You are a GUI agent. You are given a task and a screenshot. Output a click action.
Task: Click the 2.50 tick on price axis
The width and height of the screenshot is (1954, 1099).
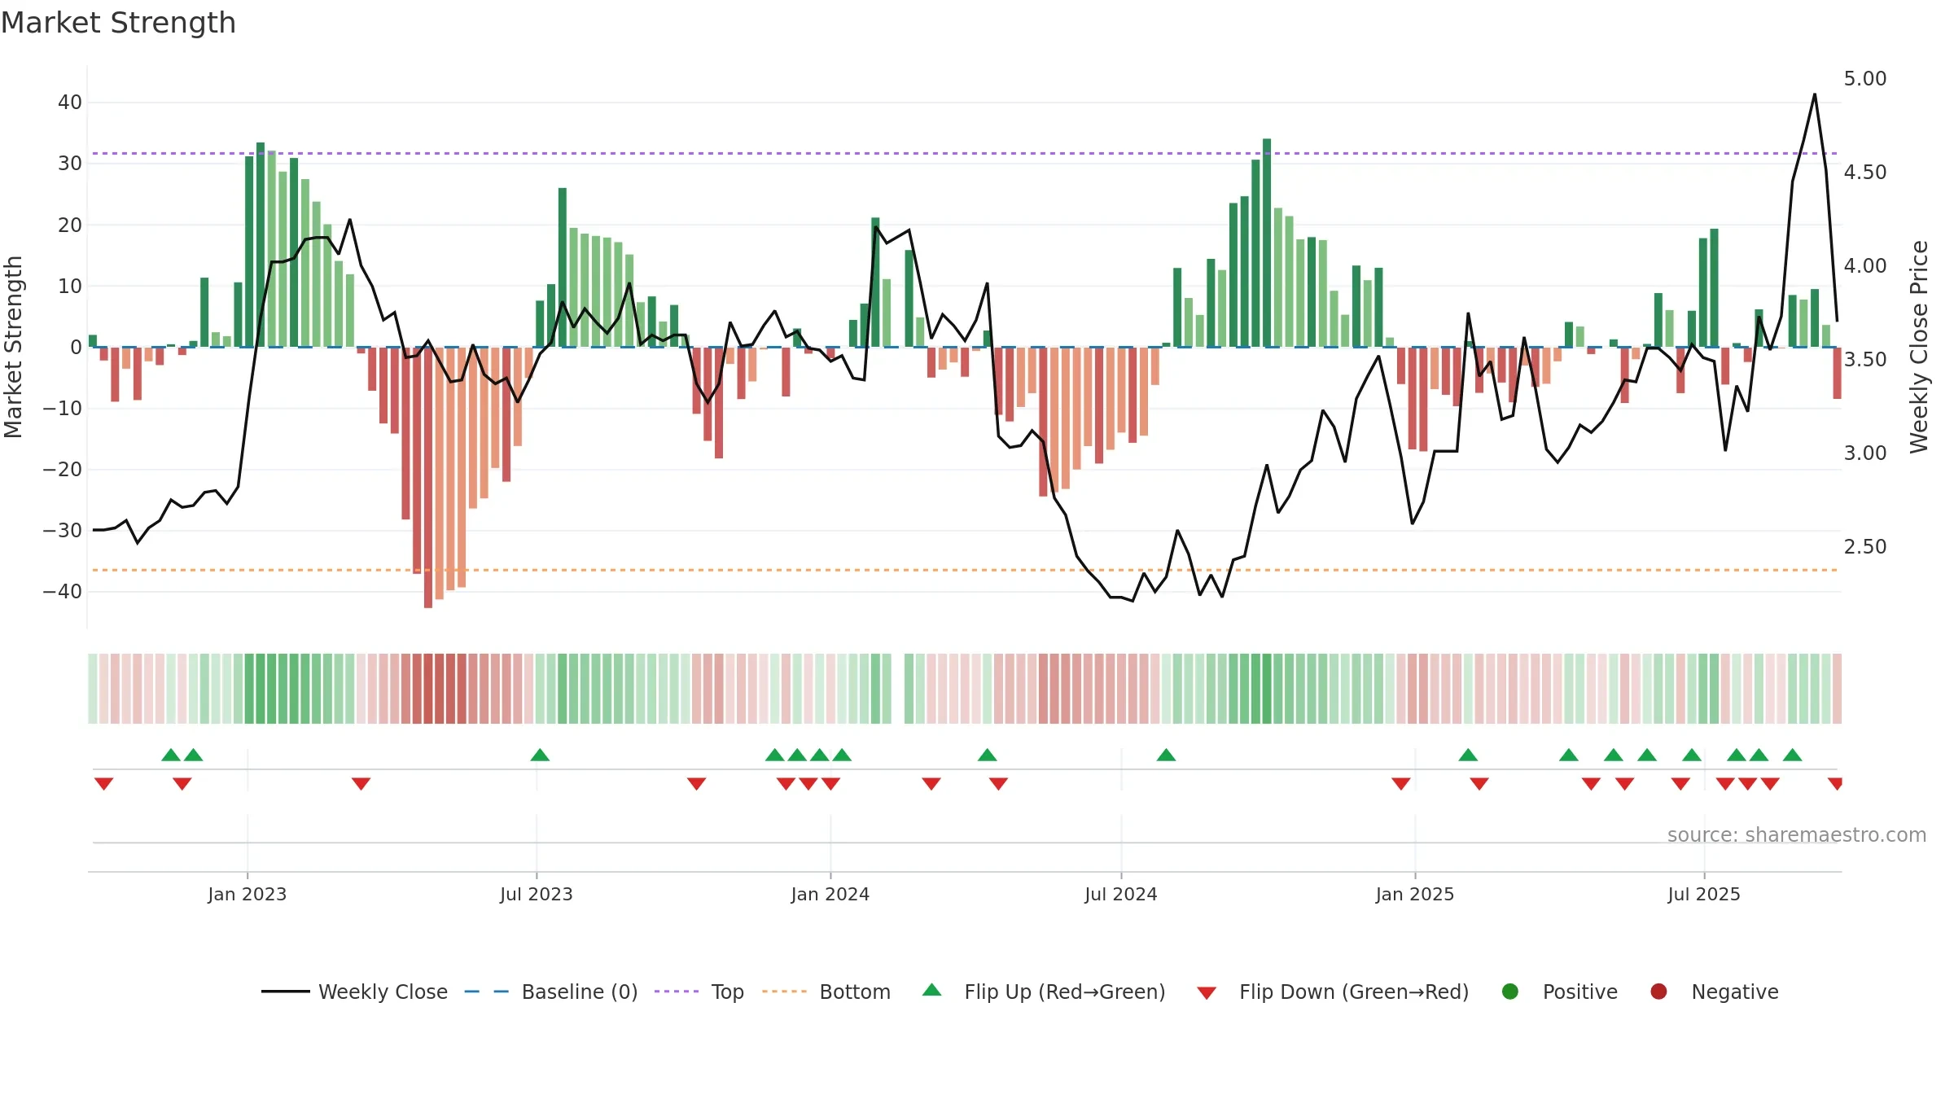click(x=1865, y=547)
